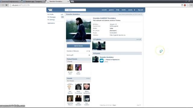The height and width of the screenshot is (108, 193).
Task: Click Stanislav Kondakov name in the post
Action: [106, 57]
